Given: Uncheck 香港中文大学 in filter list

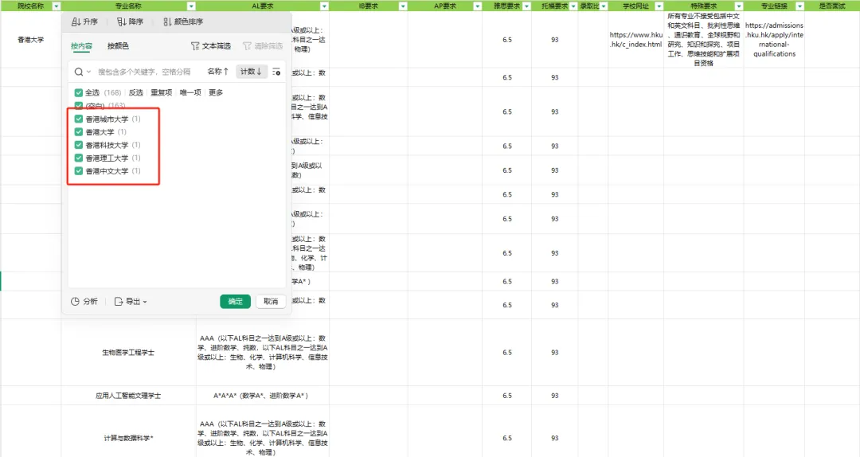Looking at the screenshot, I should coord(78,171).
